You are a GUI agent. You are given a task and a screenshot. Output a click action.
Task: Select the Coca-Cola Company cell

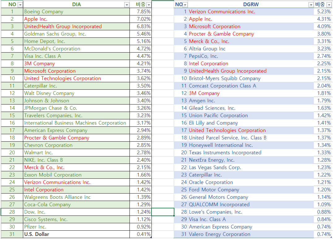[76, 204]
